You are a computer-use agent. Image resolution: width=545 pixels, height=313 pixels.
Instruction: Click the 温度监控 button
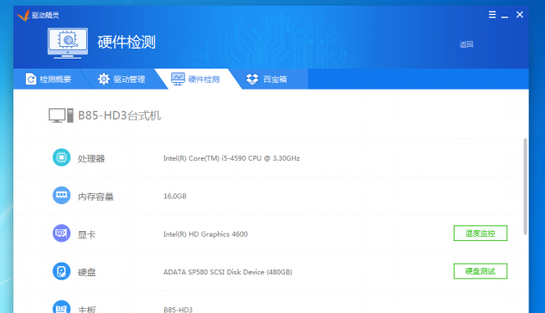pos(480,233)
